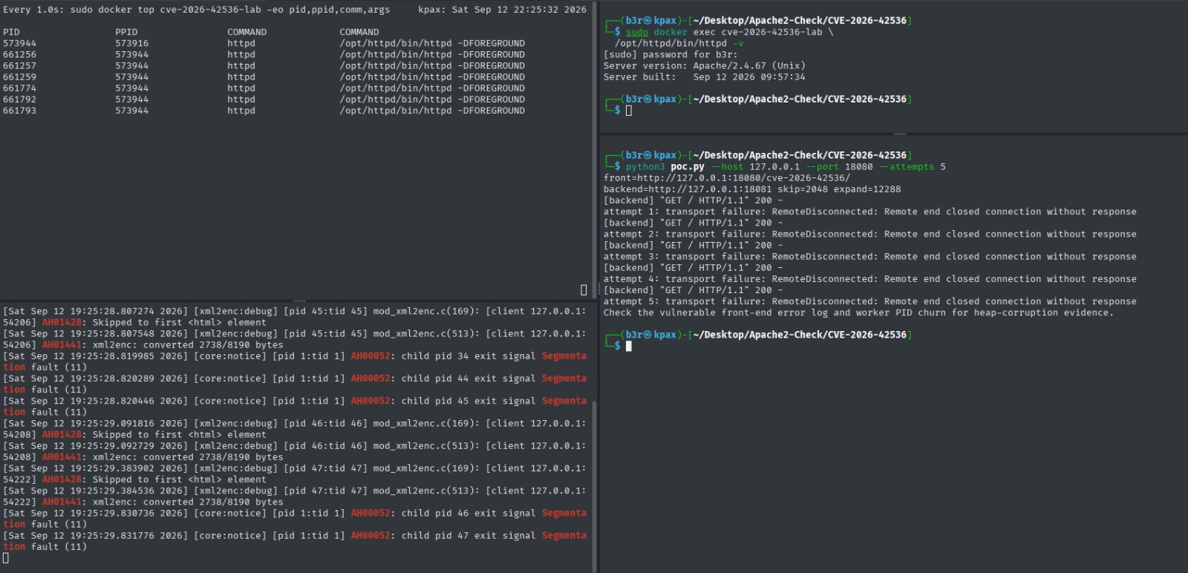Click the Kali skull icon in last prompt
The width and height of the screenshot is (1188, 573).
click(647, 335)
